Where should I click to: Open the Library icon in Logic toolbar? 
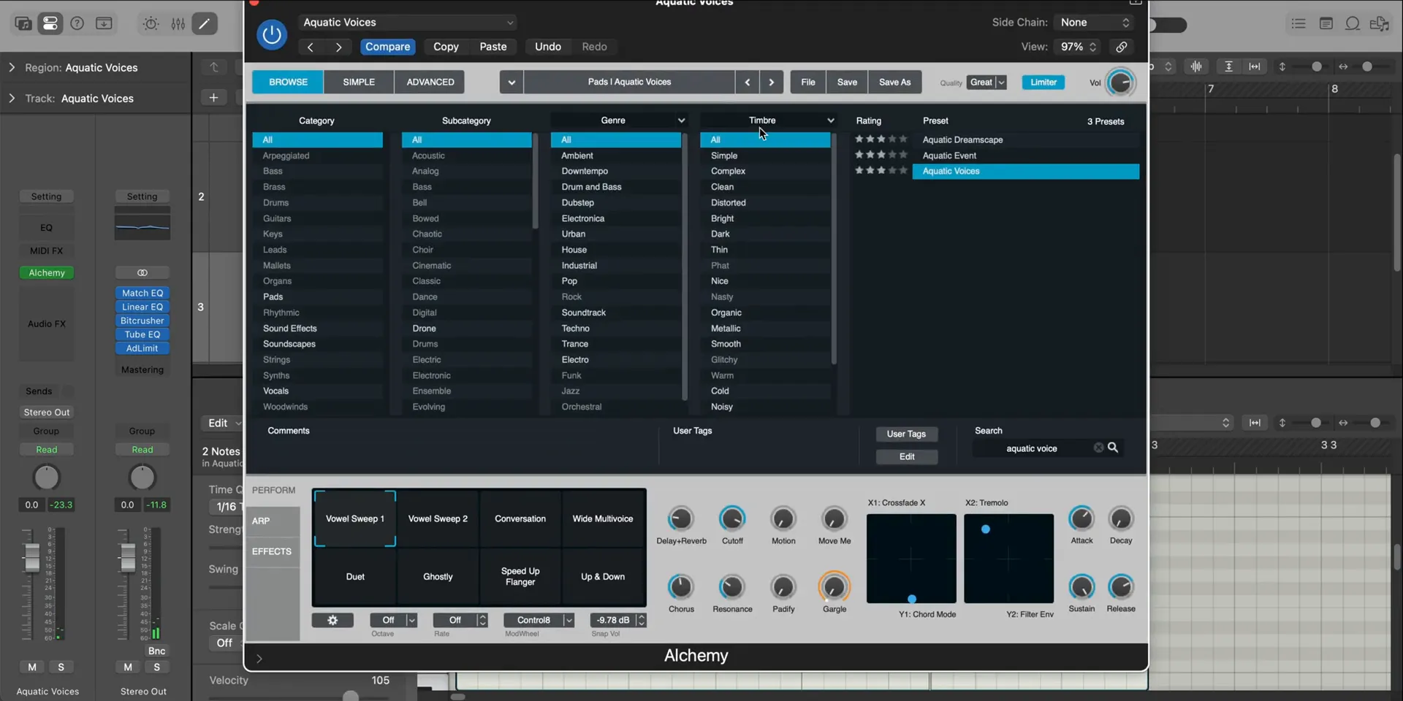pyautogui.click(x=23, y=23)
